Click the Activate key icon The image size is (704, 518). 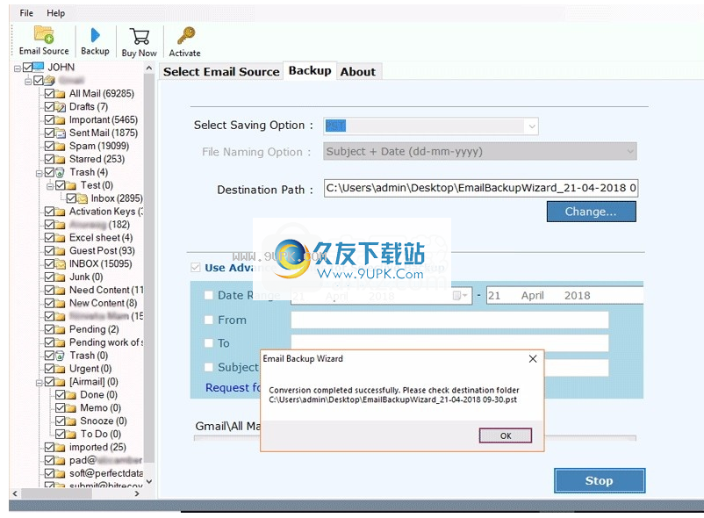click(185, 35)
